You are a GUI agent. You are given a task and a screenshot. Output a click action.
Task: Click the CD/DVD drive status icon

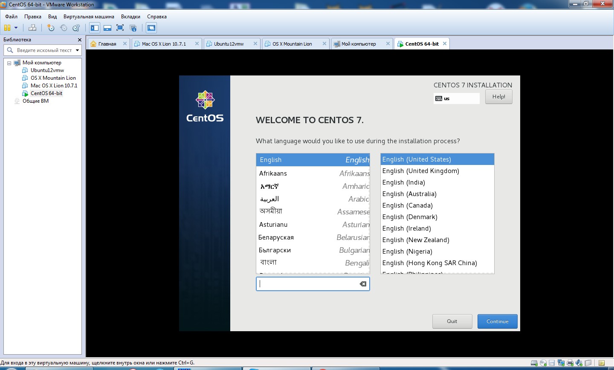[x=543, y=363]
